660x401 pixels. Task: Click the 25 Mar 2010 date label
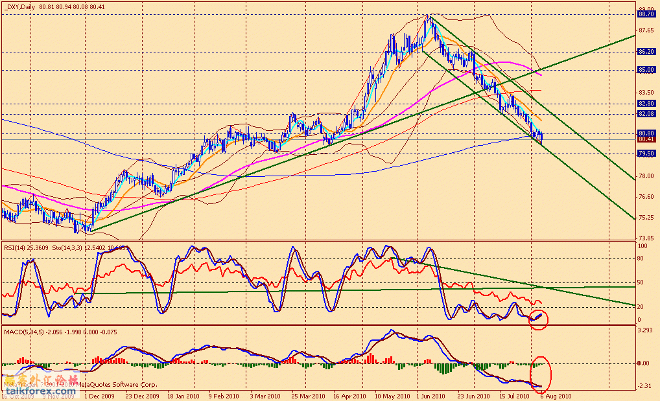coord(308,396)
